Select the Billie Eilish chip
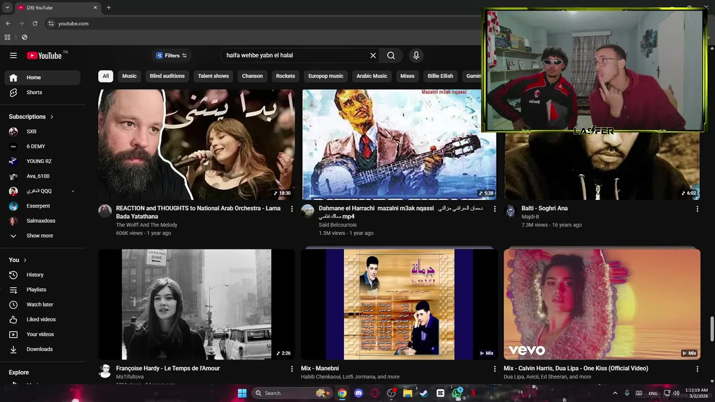This screenshot has width=715, height=402. click(440, 76)
